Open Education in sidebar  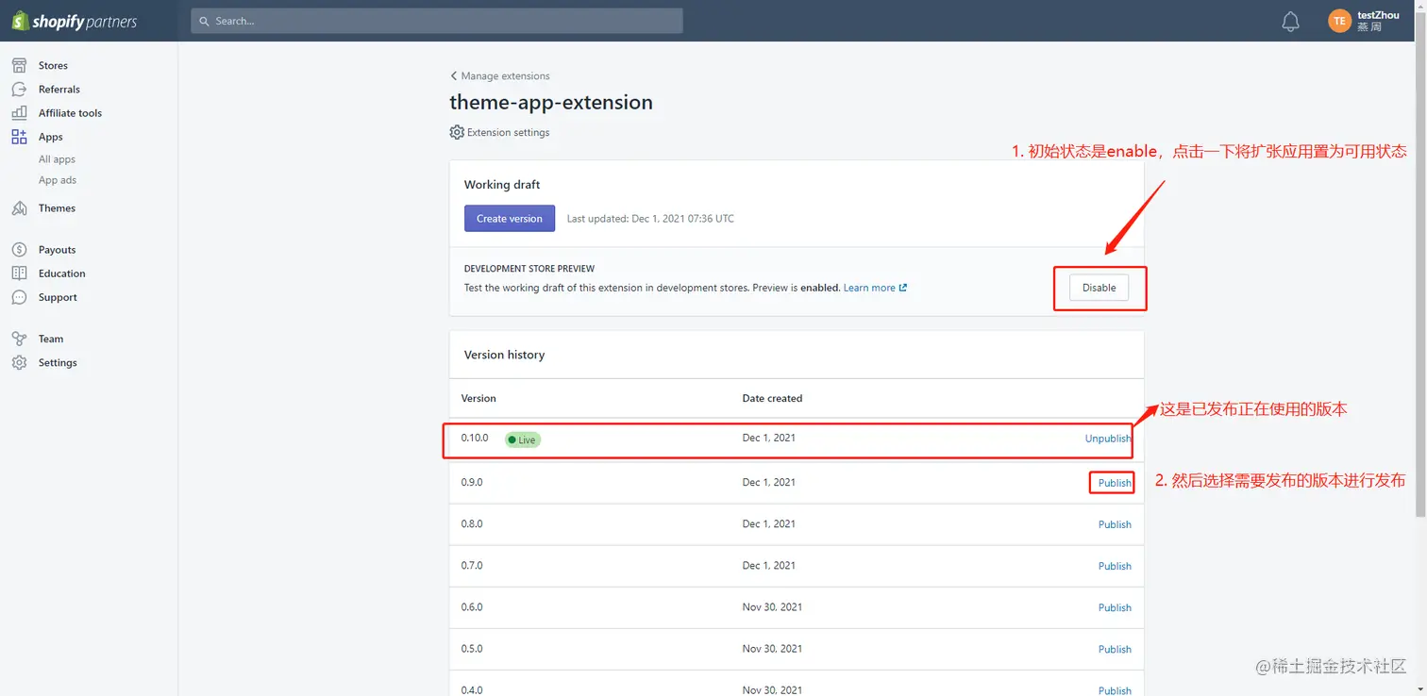coord(62,273)
